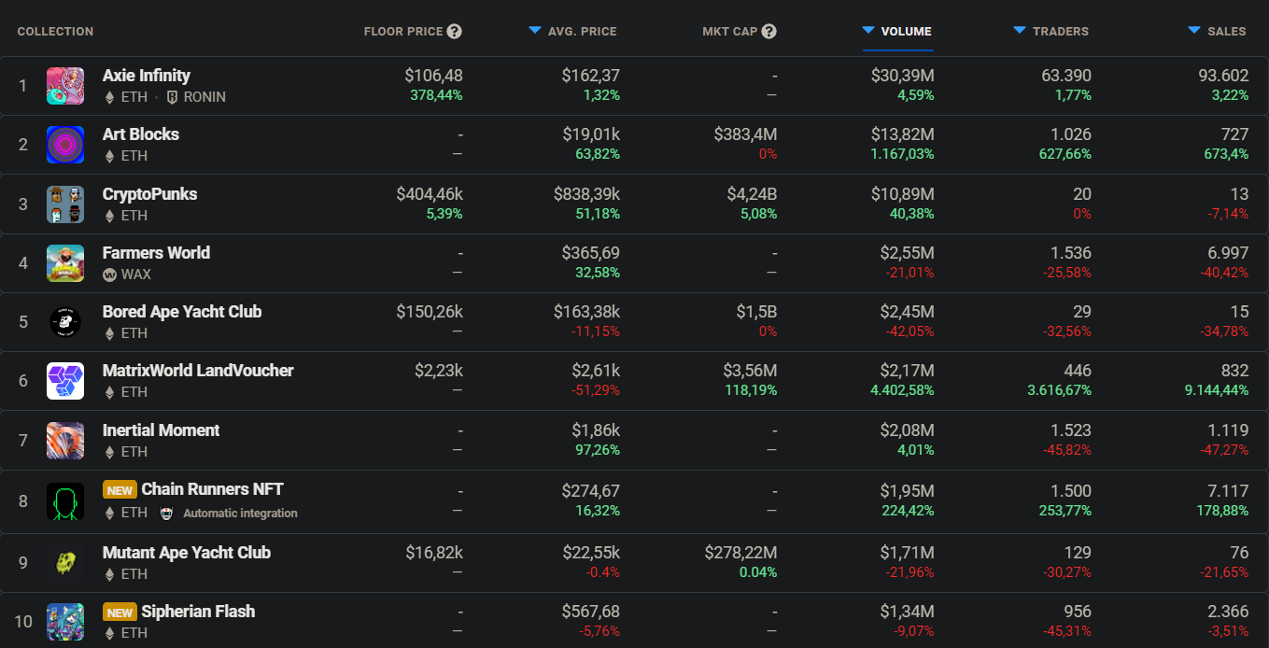
Task: Click the Mutant Ape Yacht Club logo
Action: tap(65, 562)
